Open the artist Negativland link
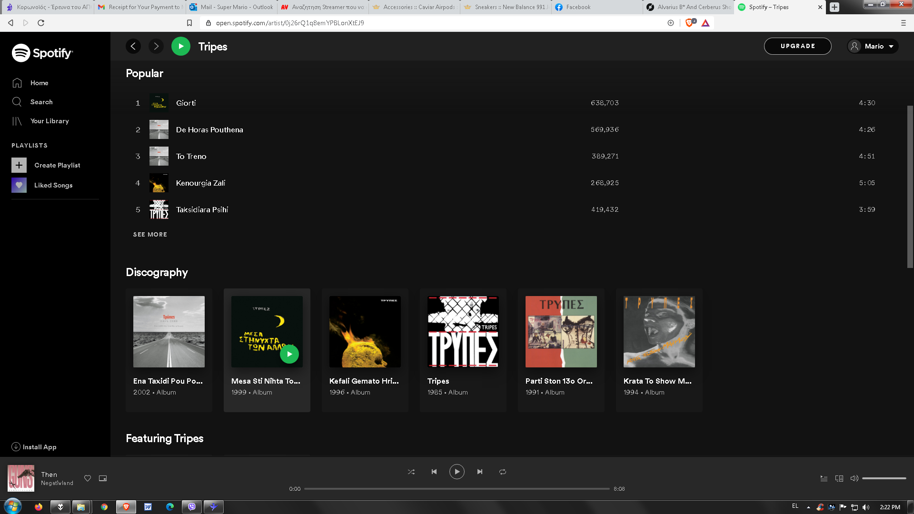914x514 pixels. coord(57,483)
